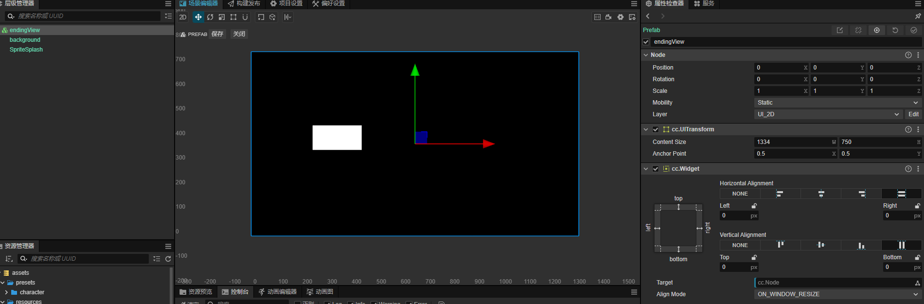Click the 保存 button to save the prefab
Viewport: 924px width, 304px height.
tap(217, 34)
